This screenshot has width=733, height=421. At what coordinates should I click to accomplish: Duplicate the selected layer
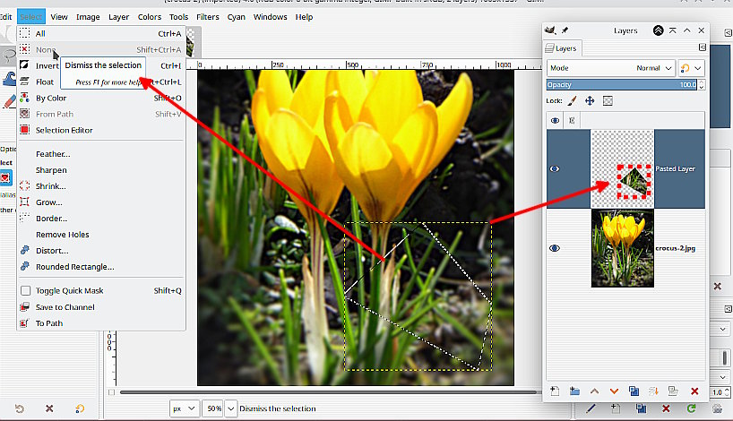tap(634, 391)
